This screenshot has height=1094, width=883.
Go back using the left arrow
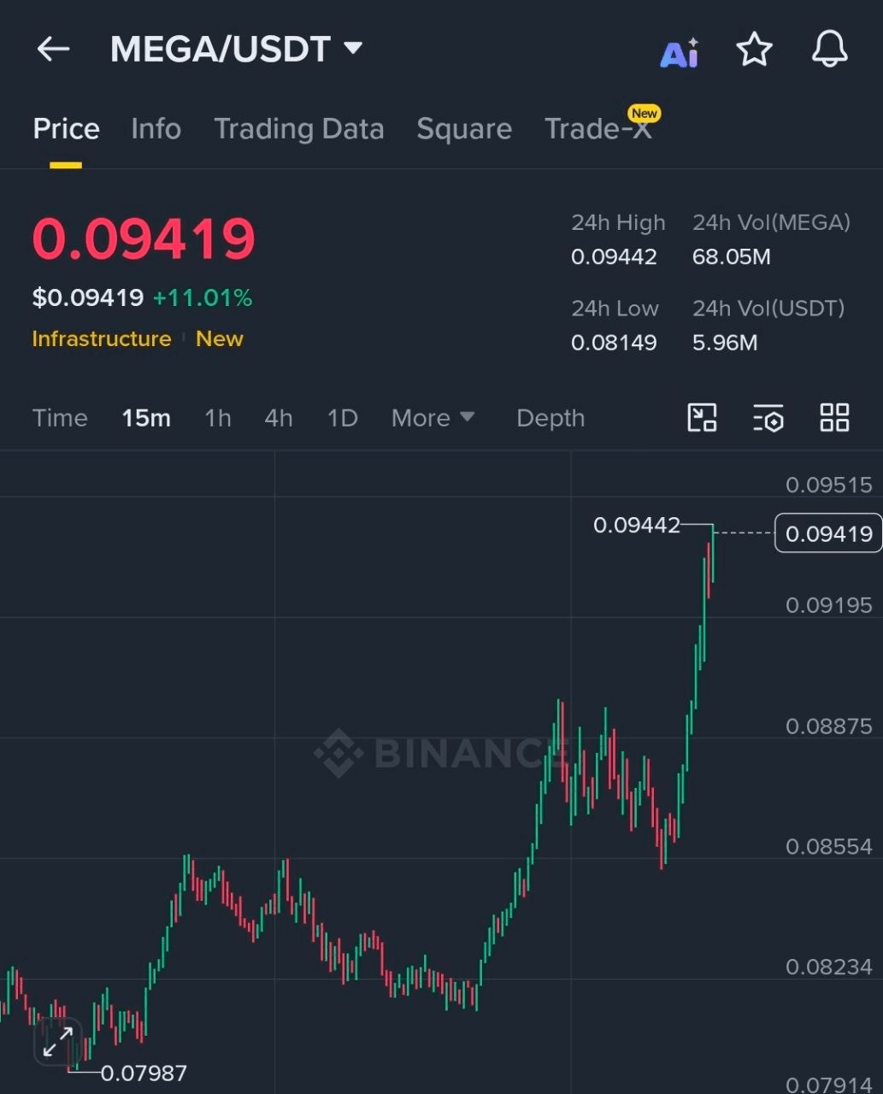point(53,50)
